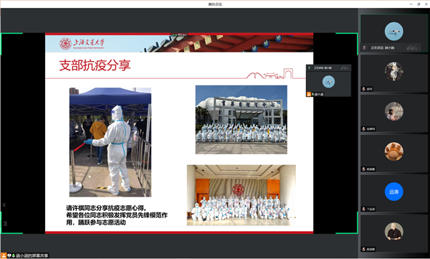Click muted mic icon under paw avatar tile
Screen dimensions: 430x259
coord(363,169)
